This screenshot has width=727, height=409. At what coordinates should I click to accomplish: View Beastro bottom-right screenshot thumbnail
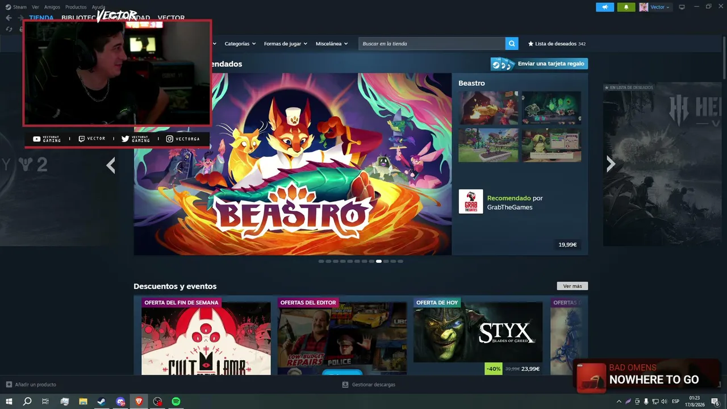point(551,145)
